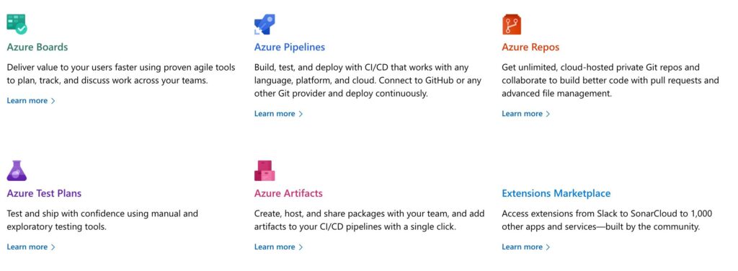Click the chevron beside Azure Boards Learn more
This screenshot has width=738, height=271.
click(x=53, y=101)
